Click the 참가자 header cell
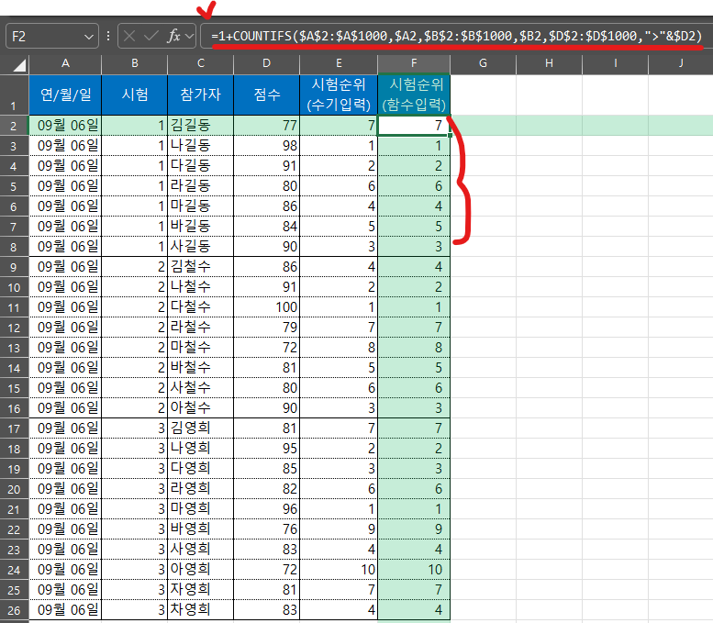Screen dimensions: 713x623 201,95
